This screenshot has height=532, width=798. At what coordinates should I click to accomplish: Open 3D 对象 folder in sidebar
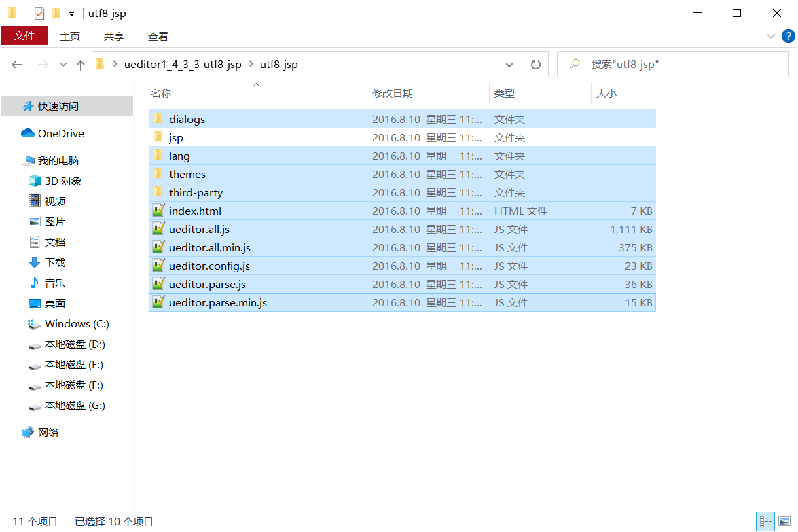point(62,181)
